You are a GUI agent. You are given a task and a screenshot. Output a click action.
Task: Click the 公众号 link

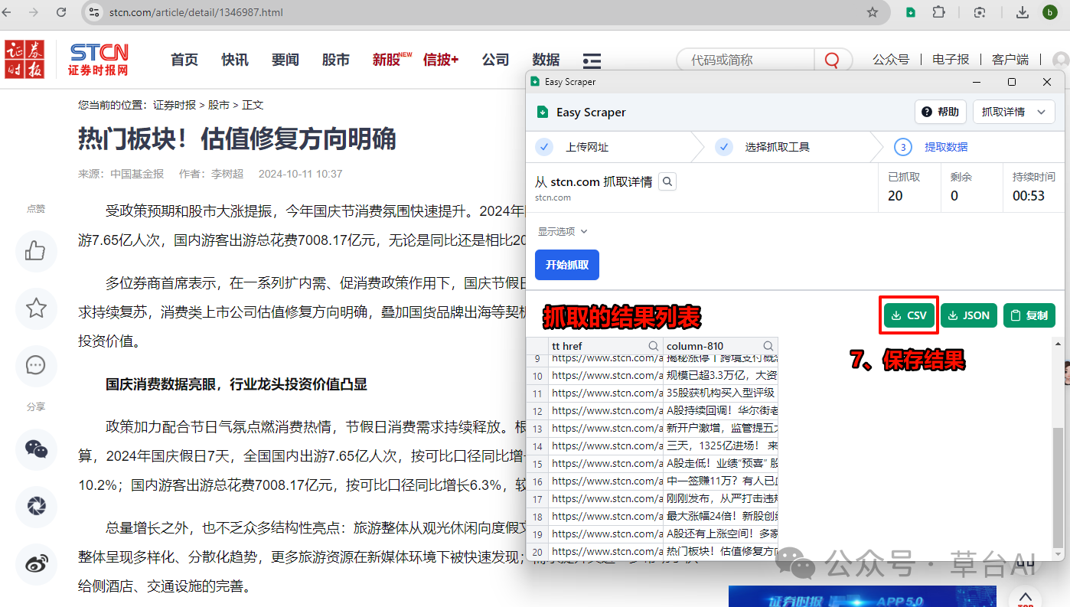(891, 60)
